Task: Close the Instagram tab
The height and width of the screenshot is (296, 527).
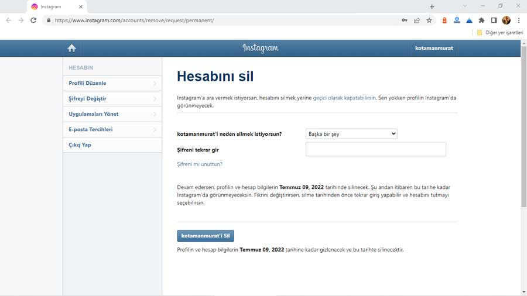Action: tap(81, 6)
